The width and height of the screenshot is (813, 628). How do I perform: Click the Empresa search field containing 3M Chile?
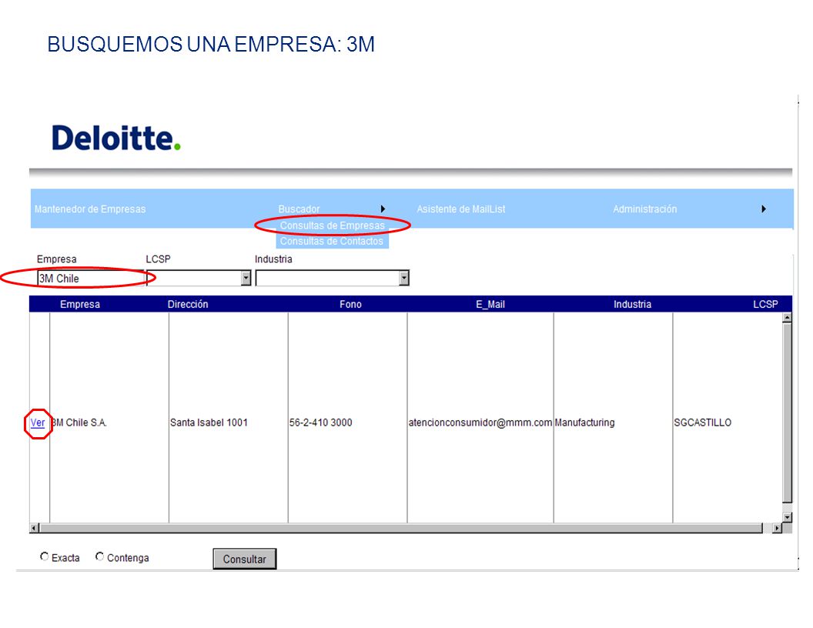coord(90,279)
